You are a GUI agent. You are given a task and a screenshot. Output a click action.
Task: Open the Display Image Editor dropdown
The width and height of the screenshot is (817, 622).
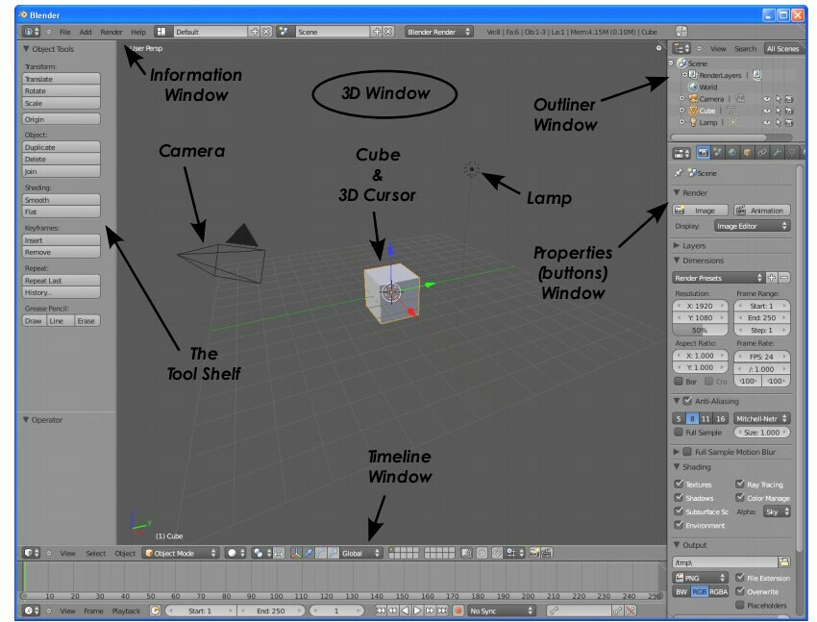click(x=752, y=226)
